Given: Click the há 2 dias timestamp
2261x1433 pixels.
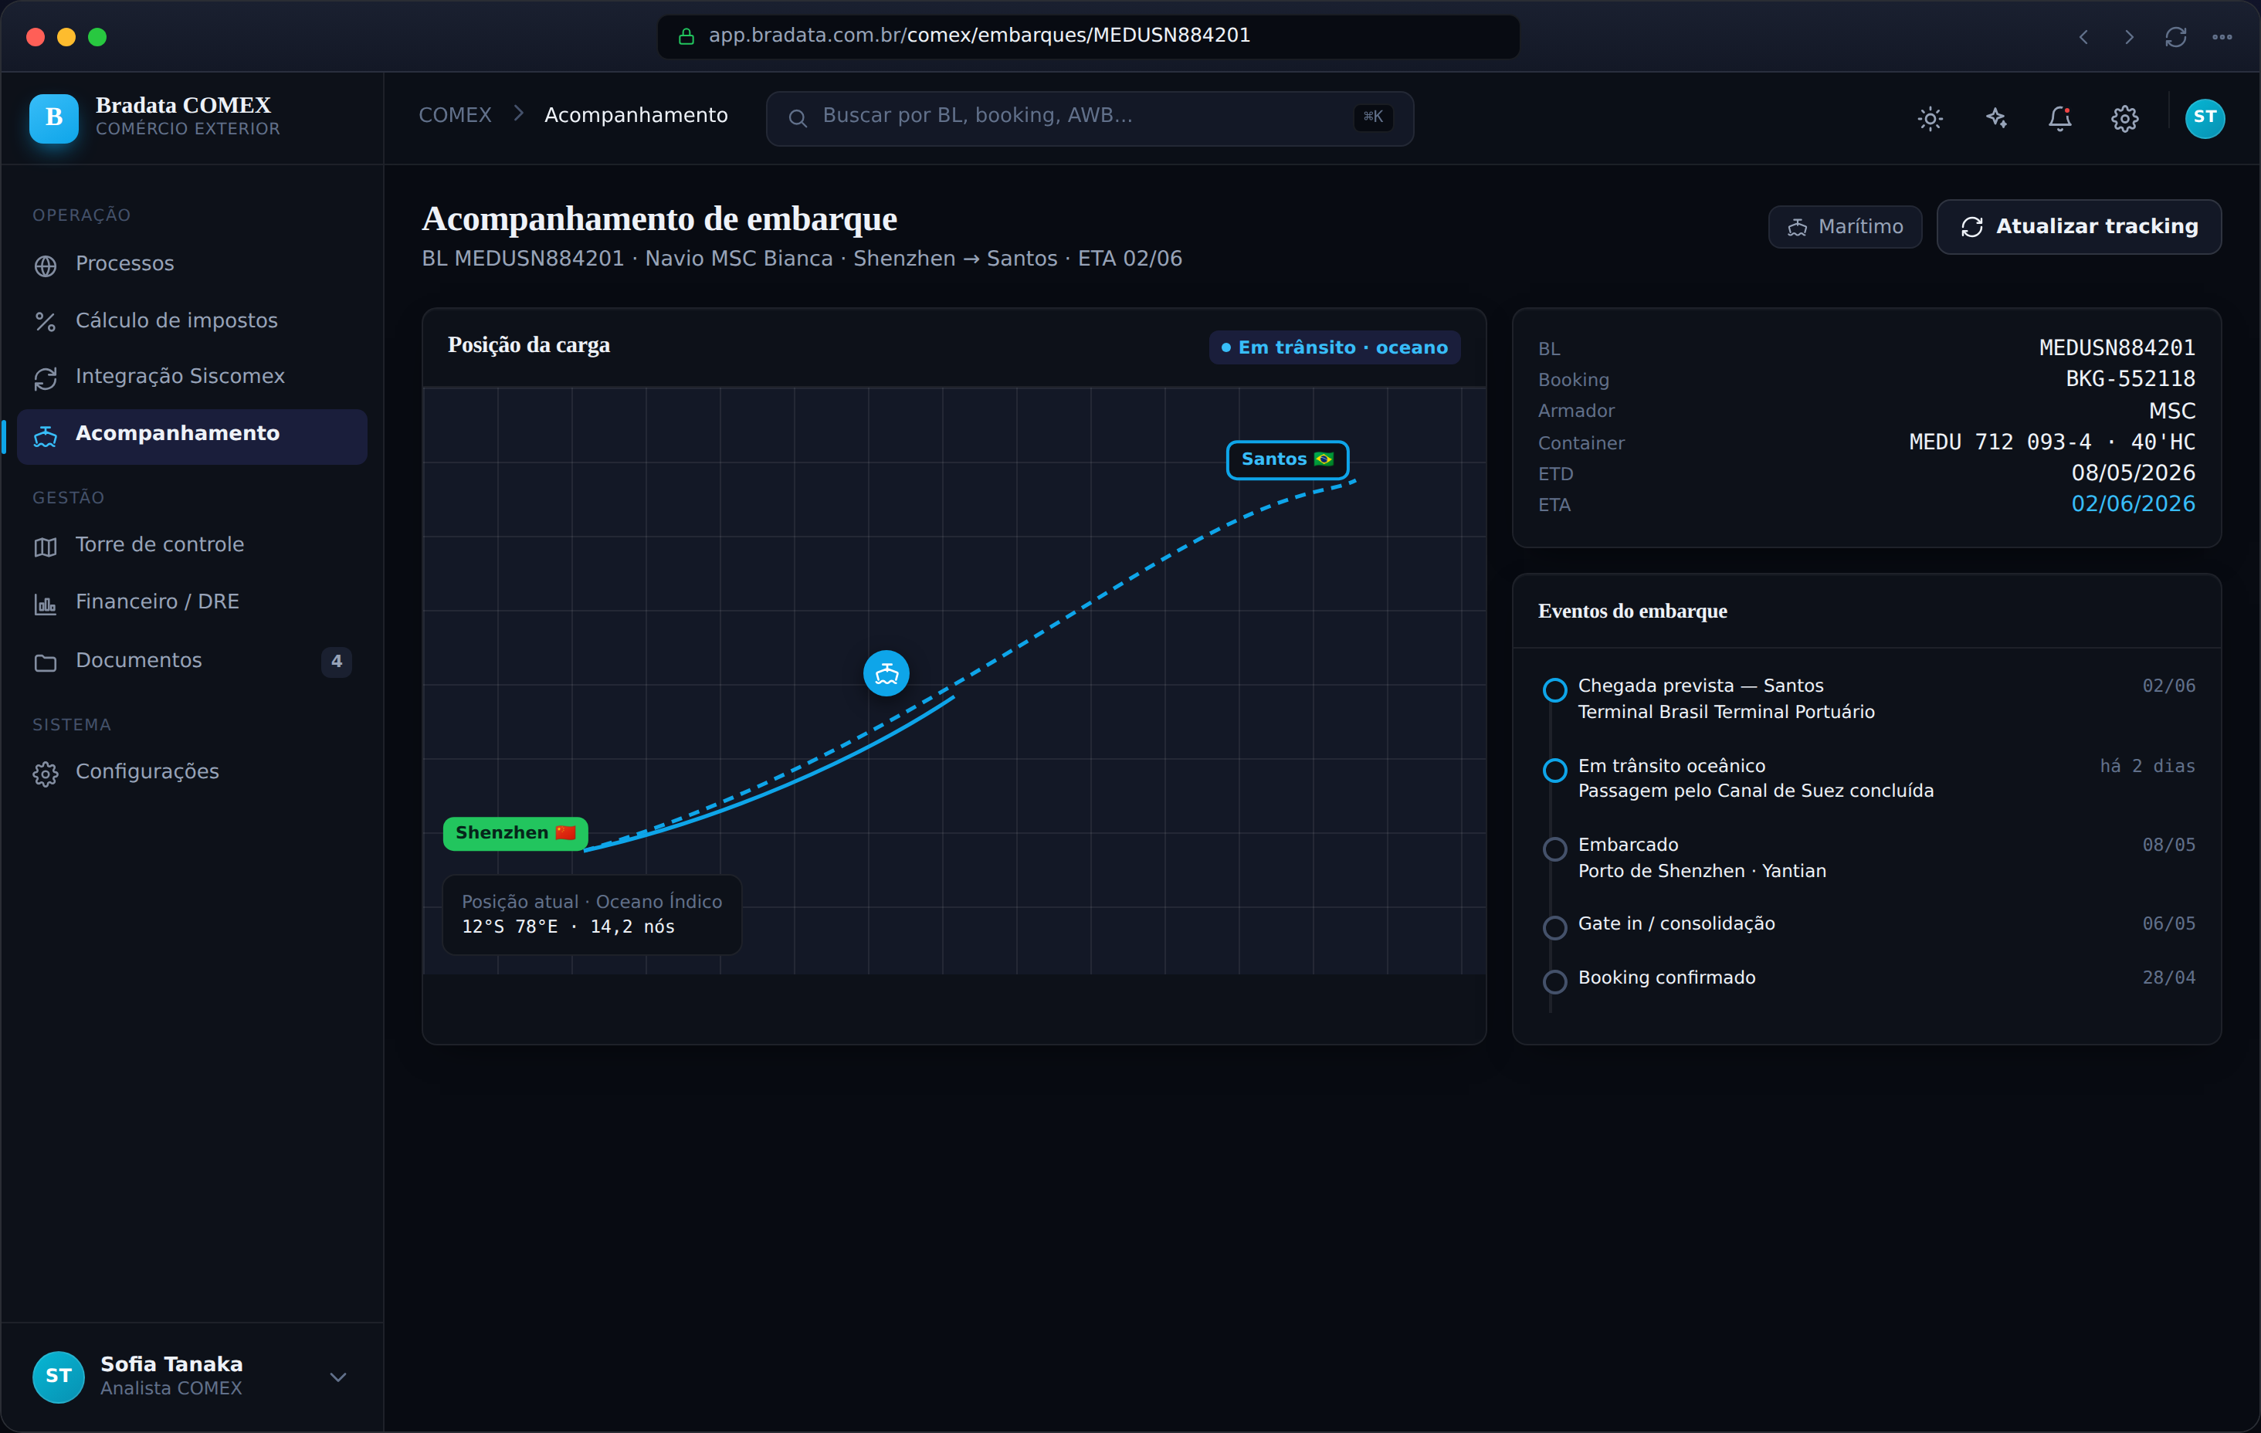Looking at the screenshot, I should tap(2147, 766).
